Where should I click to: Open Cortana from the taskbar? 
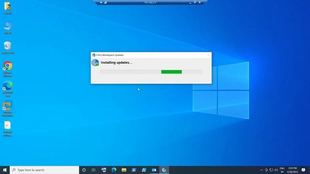coord(84,170)
